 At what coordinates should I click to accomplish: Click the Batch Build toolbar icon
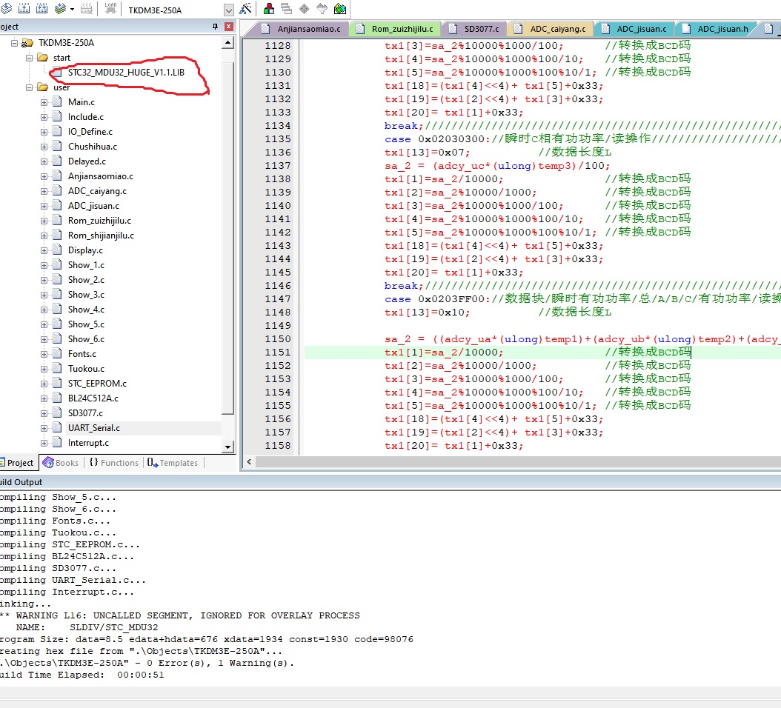point(60,8)
